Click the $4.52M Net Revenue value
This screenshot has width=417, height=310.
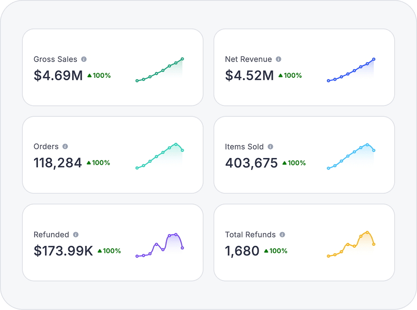(250, 75)
